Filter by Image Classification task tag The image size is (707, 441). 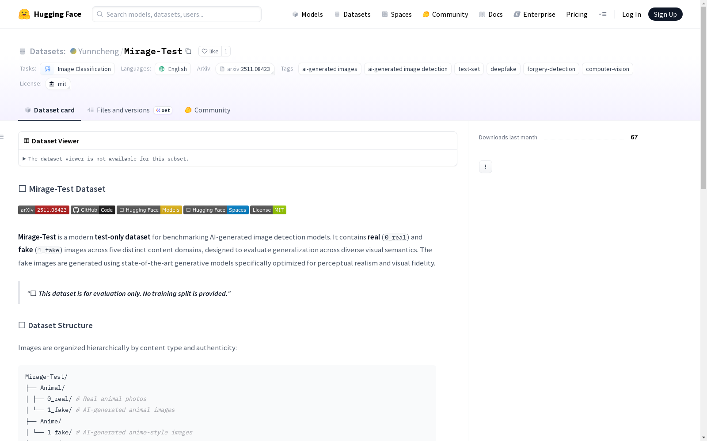click(77, 69)
